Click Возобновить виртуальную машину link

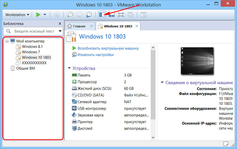(108, 48)
